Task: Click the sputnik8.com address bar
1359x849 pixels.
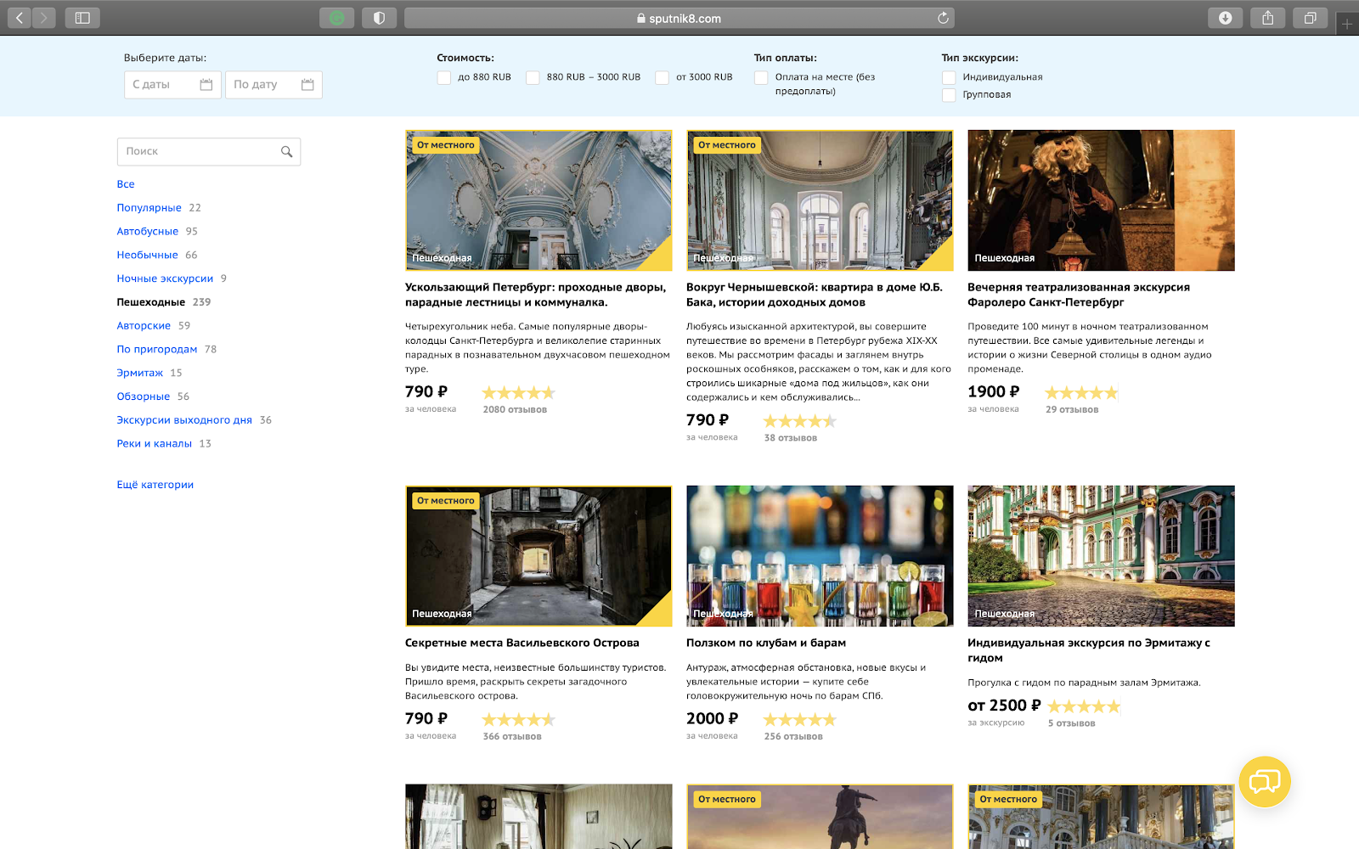Action: pos(679,18)
